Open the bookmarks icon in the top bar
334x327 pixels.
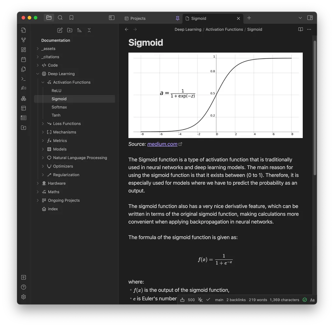71,18
